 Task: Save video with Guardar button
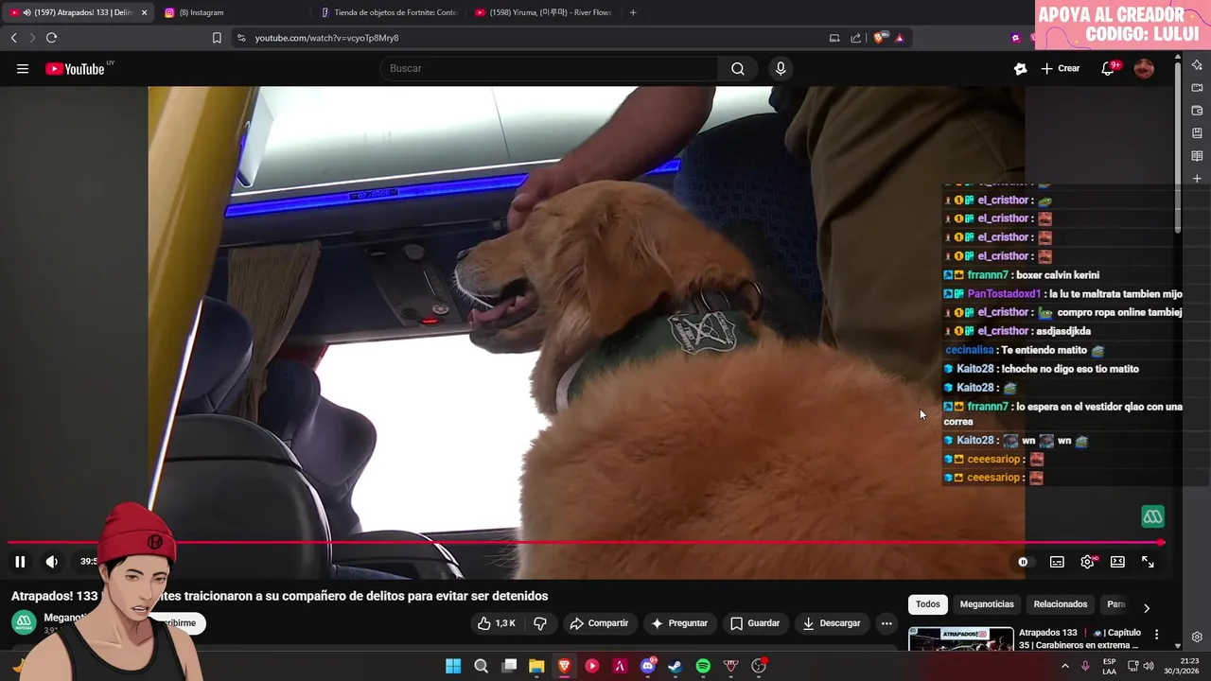(755, 623)
